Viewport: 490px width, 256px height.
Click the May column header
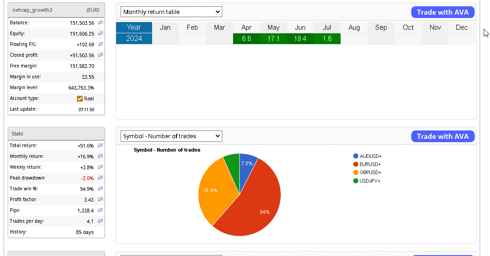273,27
